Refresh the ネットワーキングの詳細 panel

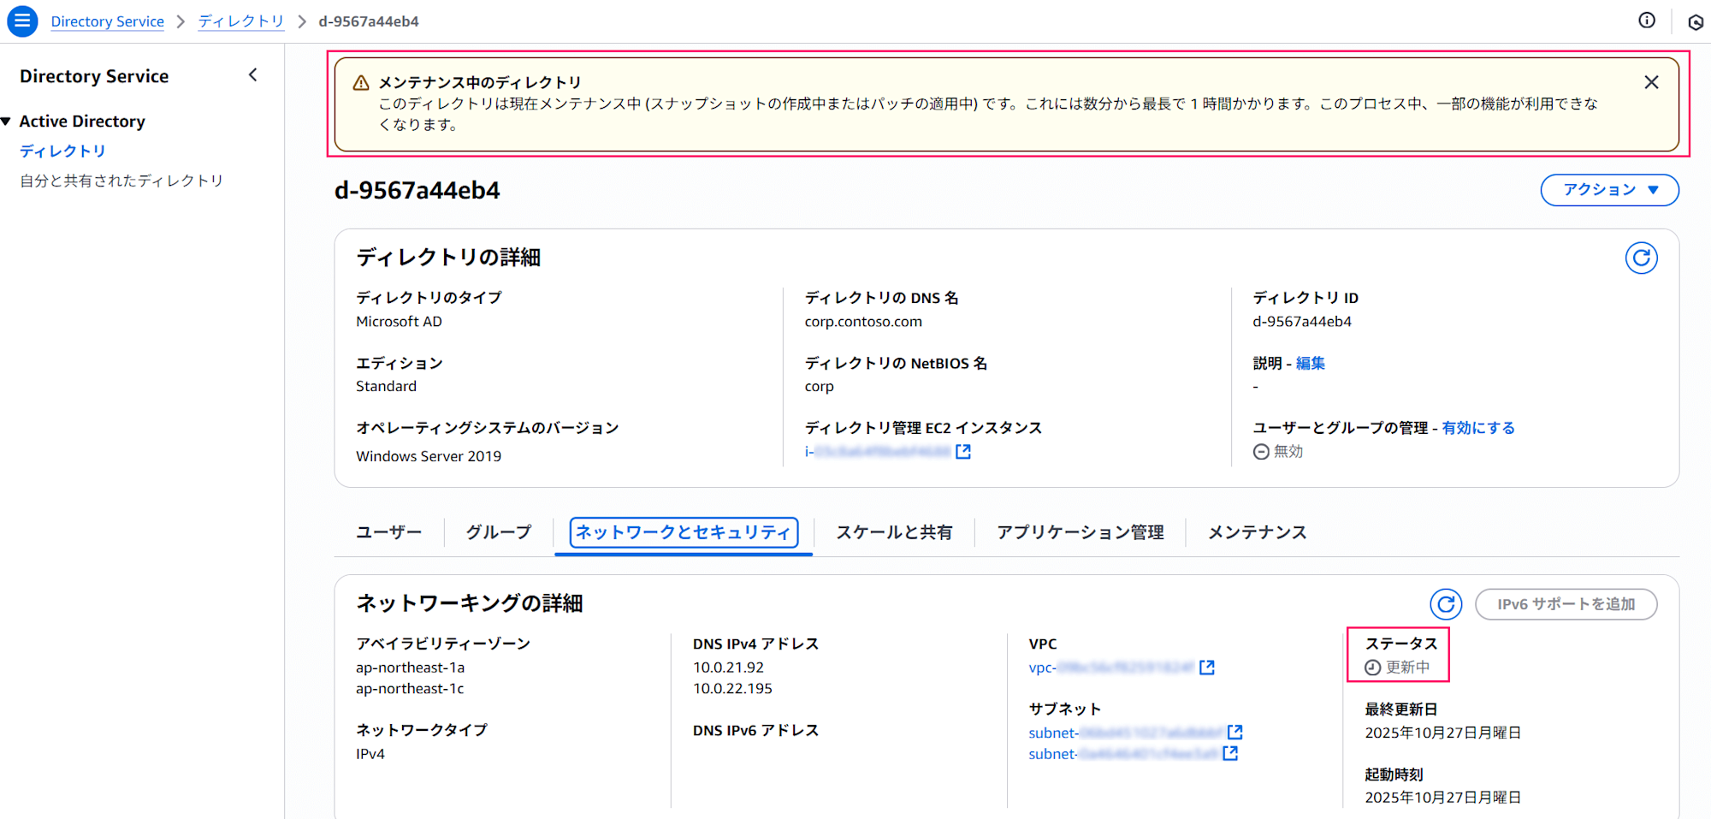[x=1446, y=604]
